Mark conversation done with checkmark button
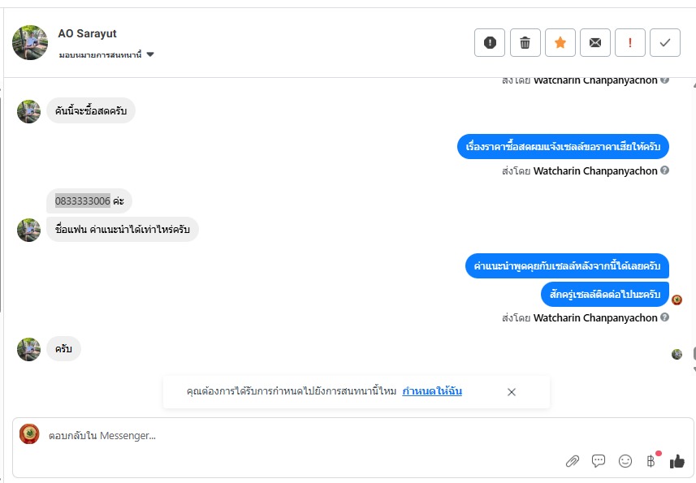The height and width of the screenshot is (483, 696). [665, 43]
